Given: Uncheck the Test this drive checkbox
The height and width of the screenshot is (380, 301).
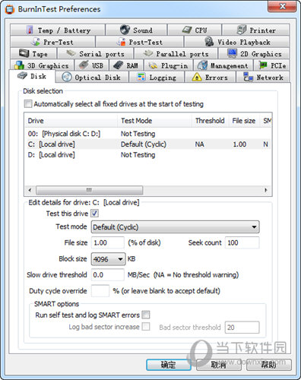Looking at the screenshot, I should tap(95, 213).
